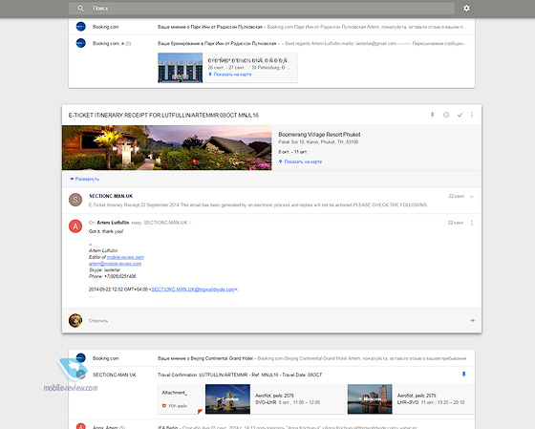Viewport: 535px width, 429px height.
Task: Snooze the conversation with clock icon
Action: tap(446, 115)
